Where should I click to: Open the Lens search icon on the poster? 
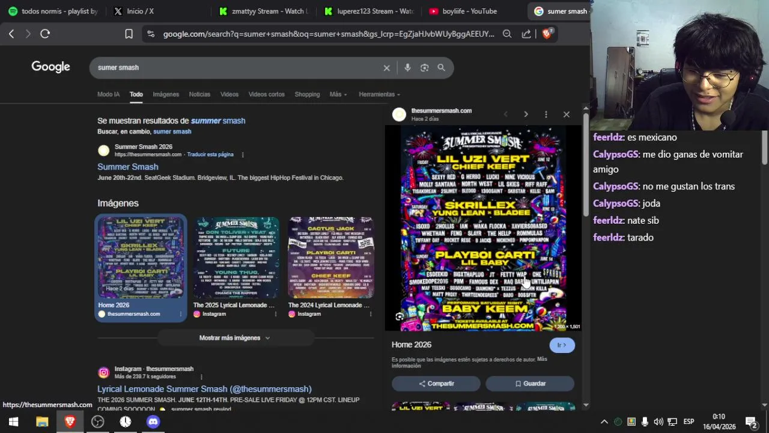click(x=400, y=317)
